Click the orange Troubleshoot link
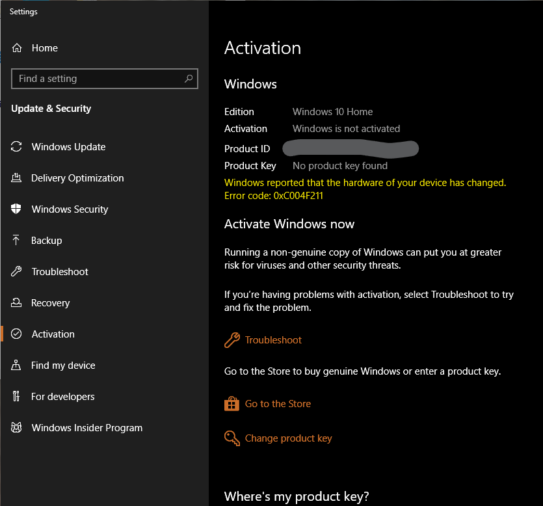 [273, 340]
